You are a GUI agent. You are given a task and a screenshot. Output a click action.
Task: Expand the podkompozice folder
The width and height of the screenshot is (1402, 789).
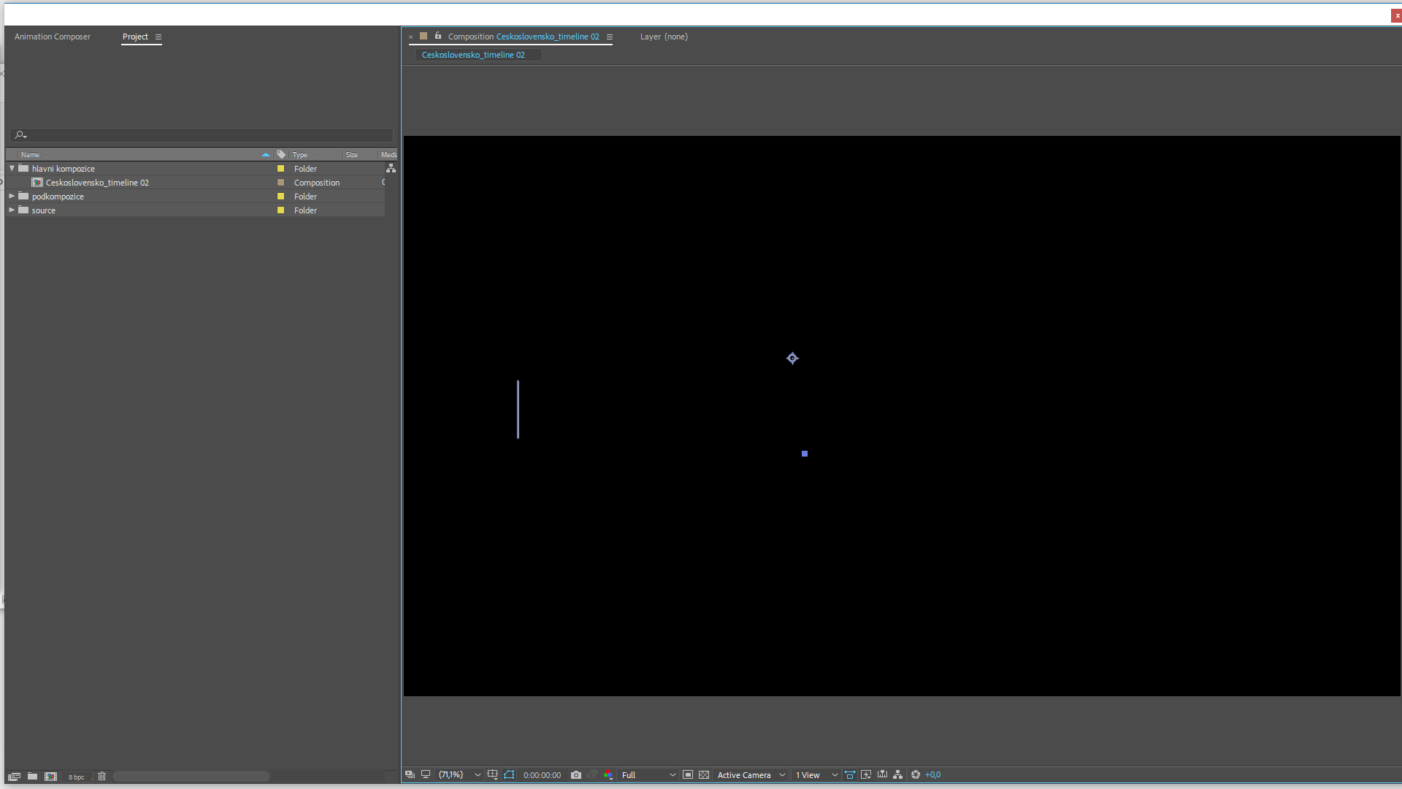pyautogui.click(x=12, y=197)
